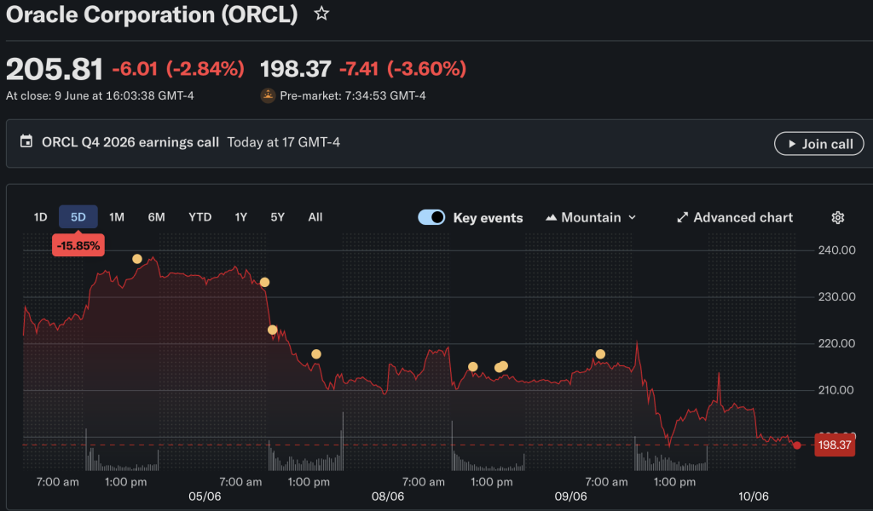Click the key event dot on 09/06 morning
This screenshot has width=873, height=511.
point(600,354)
